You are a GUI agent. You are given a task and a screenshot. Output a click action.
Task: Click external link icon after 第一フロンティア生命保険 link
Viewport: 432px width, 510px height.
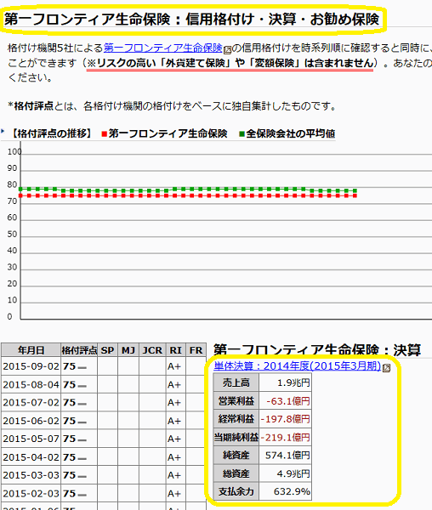pos(227,50)
